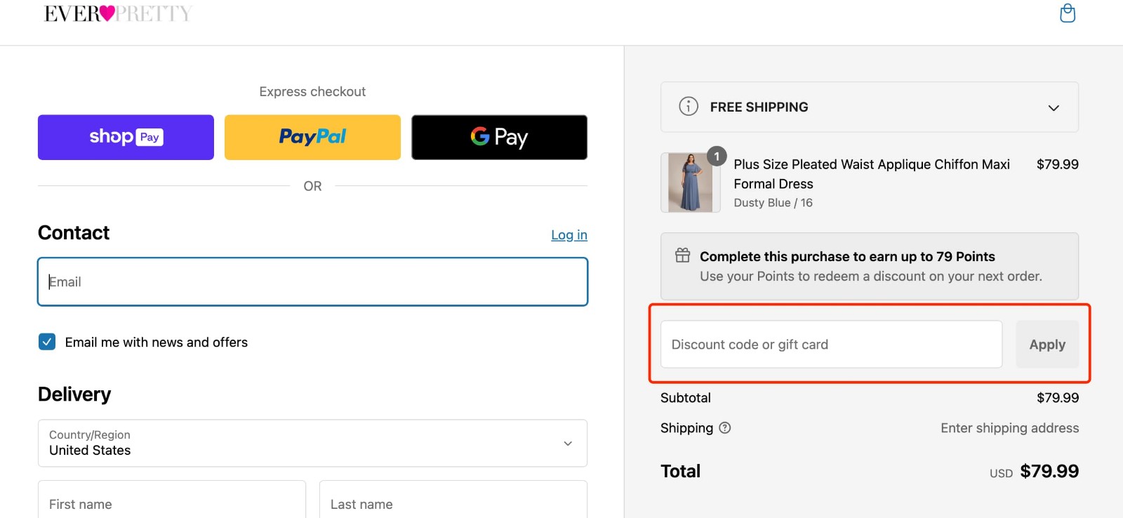Open the Log in link
The image size is (1123, 518).
coord(569,234)
